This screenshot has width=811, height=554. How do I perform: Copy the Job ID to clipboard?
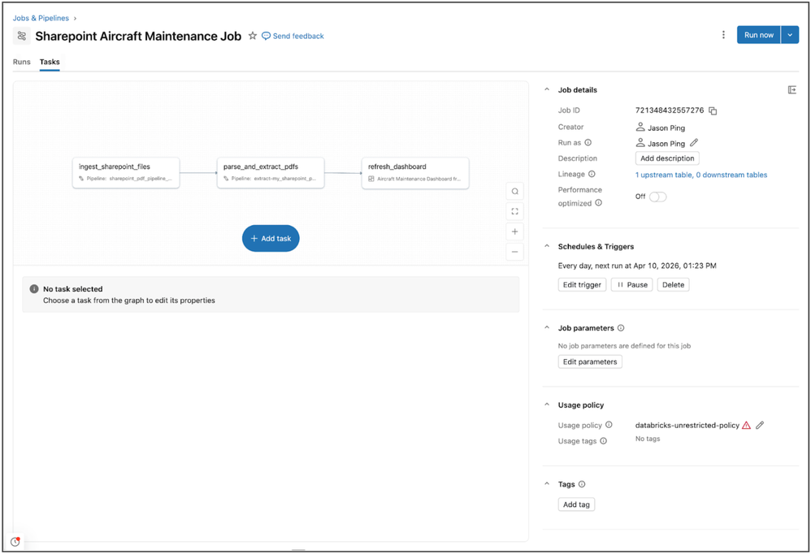click(713, 110)
